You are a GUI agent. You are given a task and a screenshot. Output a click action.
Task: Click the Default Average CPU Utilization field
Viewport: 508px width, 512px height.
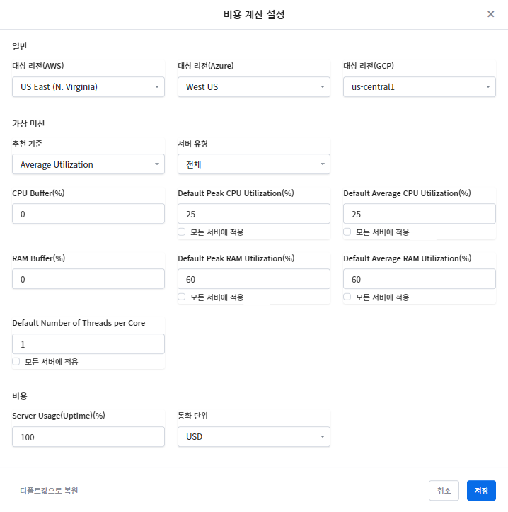[419, 214]
